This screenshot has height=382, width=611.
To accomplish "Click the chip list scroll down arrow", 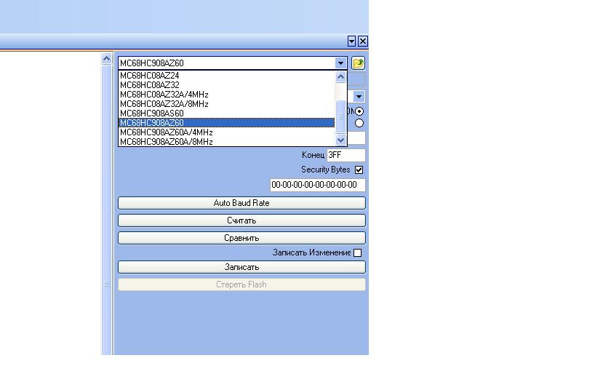I will click(x=340, y=140).
